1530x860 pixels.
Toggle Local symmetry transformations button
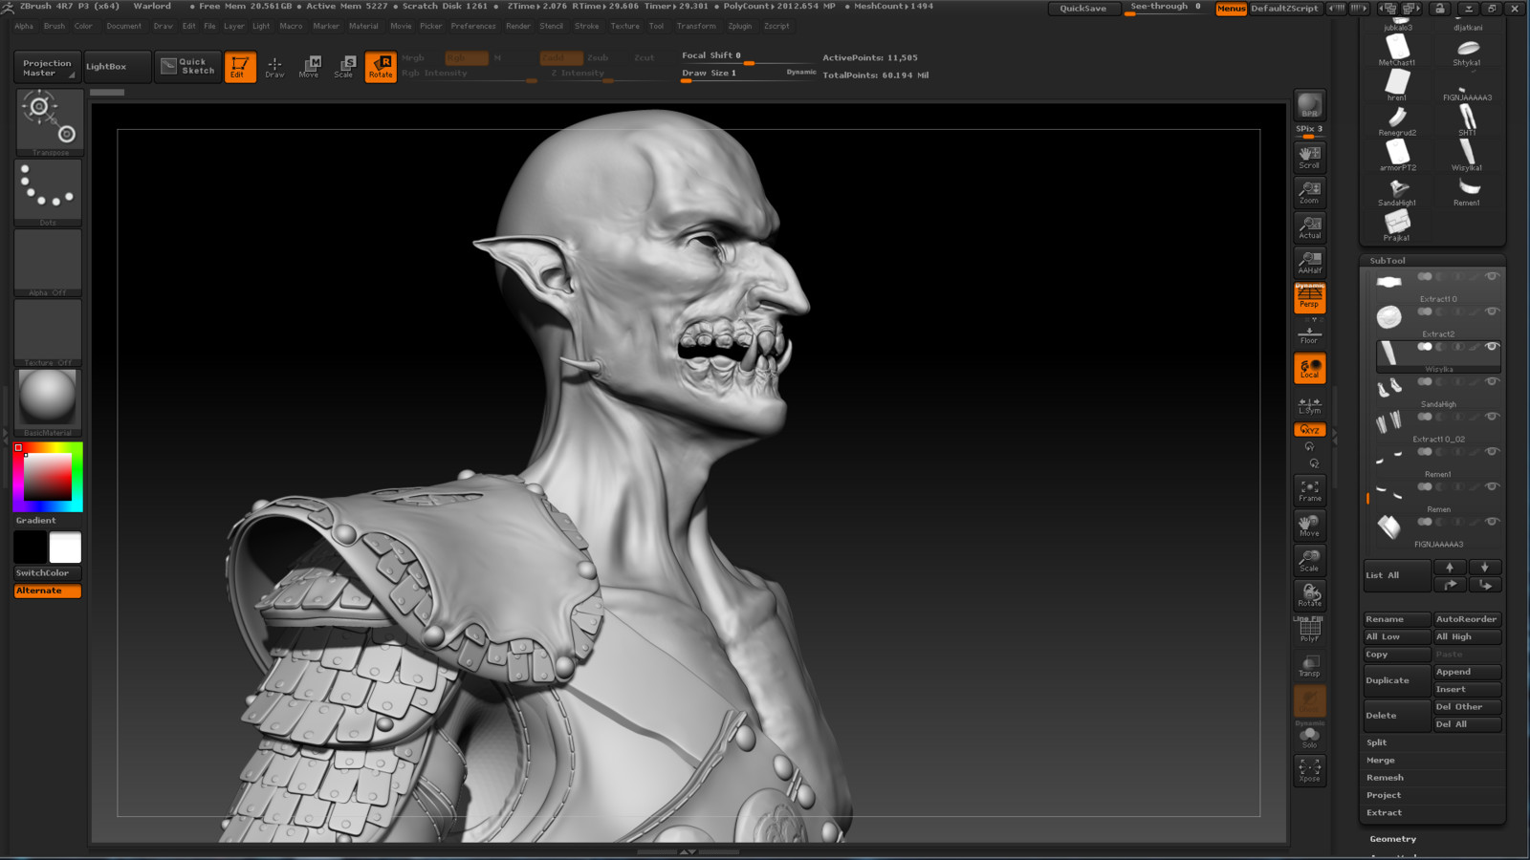pos(1309,368)
